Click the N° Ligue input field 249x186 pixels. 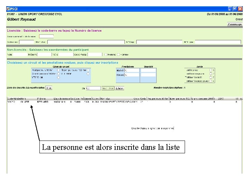[x=218, y=42]
